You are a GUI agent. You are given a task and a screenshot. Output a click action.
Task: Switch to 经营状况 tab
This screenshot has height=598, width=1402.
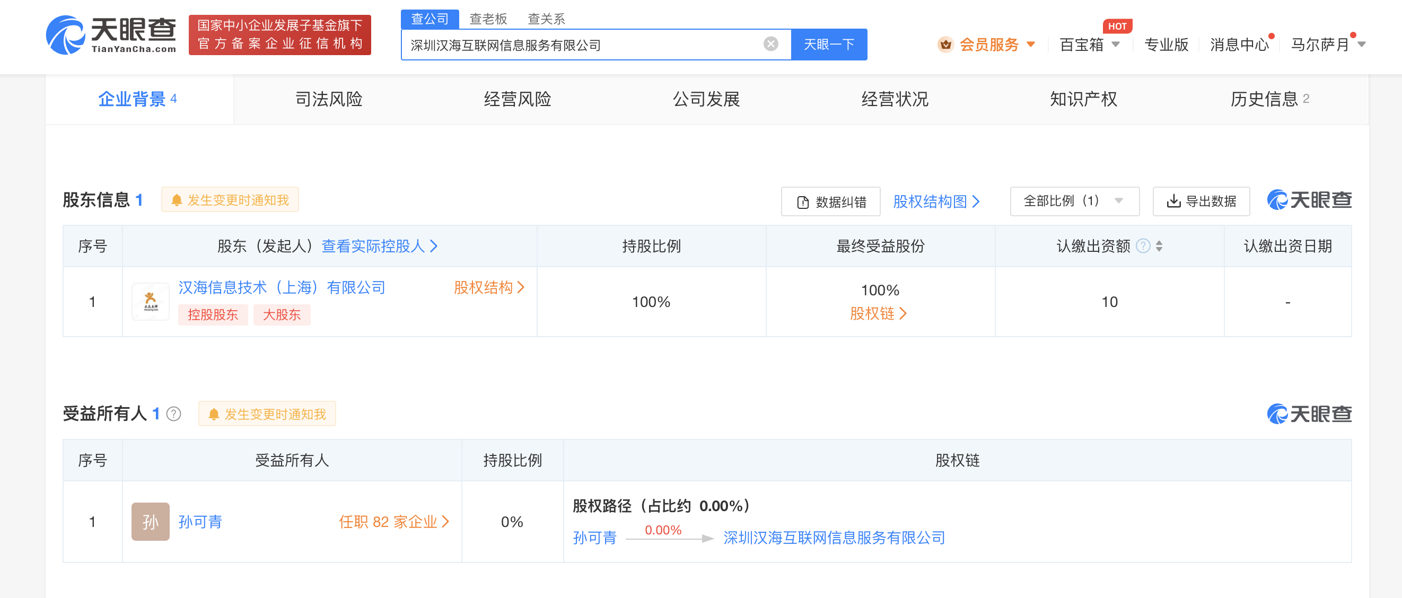[x=895, y=99]
